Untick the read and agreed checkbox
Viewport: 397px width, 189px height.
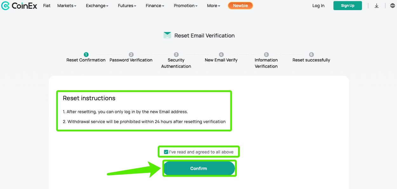(166, 152)
